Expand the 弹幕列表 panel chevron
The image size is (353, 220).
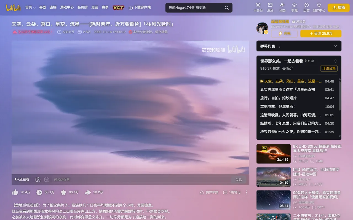(x=335, y=46)
